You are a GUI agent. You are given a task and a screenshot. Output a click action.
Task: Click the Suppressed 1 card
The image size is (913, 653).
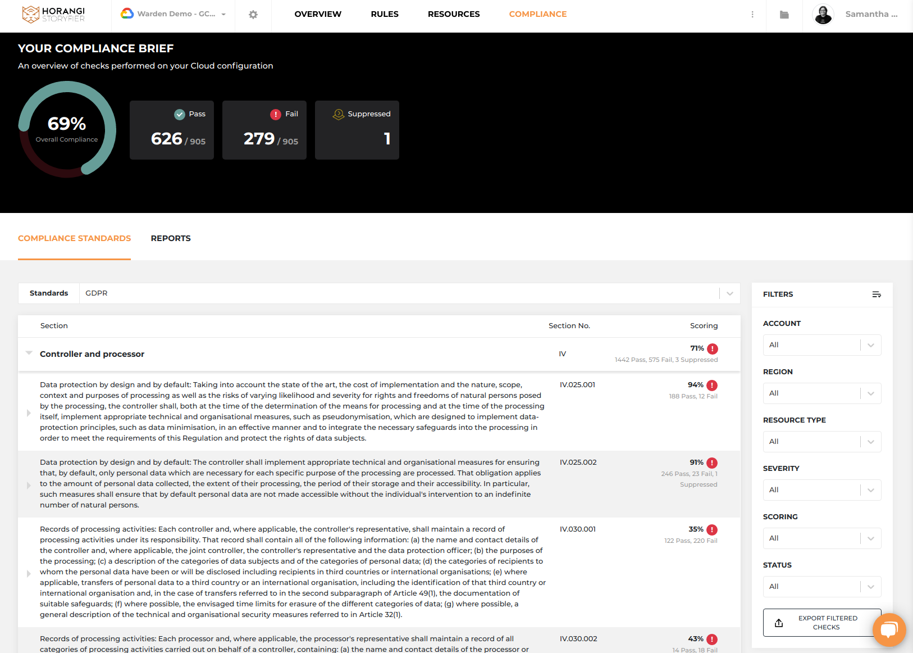(x=357, y=130)
